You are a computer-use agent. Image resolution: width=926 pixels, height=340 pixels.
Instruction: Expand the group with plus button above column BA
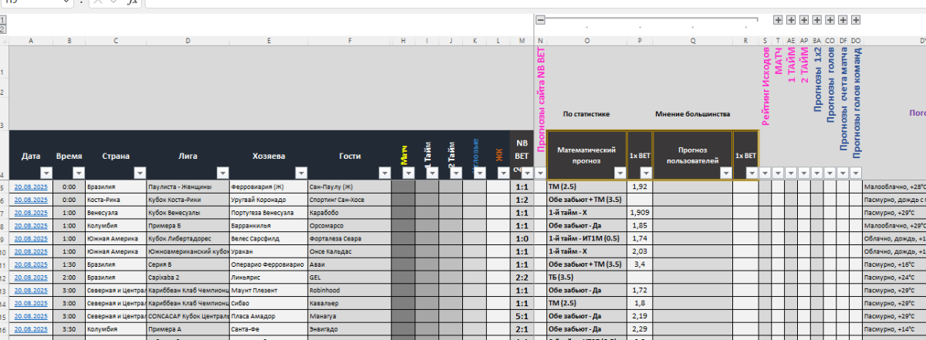point(817,19)
